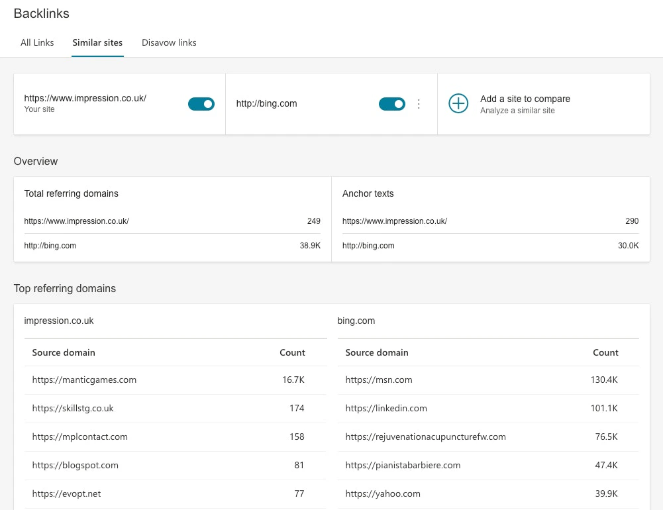Disable the bing.com comparison toggle

(392, 104)
